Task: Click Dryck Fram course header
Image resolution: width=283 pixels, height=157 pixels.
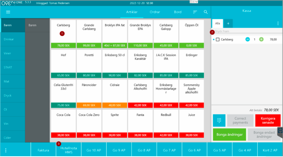Action: click(x=247, y=31)
